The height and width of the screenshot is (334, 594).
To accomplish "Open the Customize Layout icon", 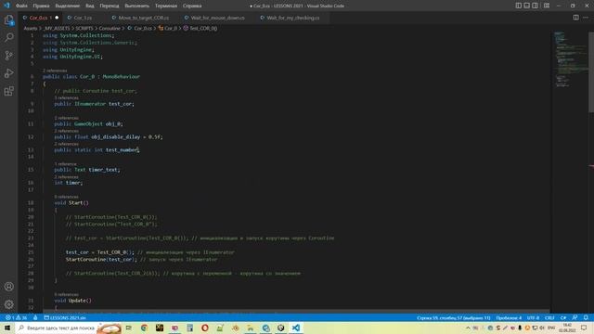I will click(x=547, y=6).
